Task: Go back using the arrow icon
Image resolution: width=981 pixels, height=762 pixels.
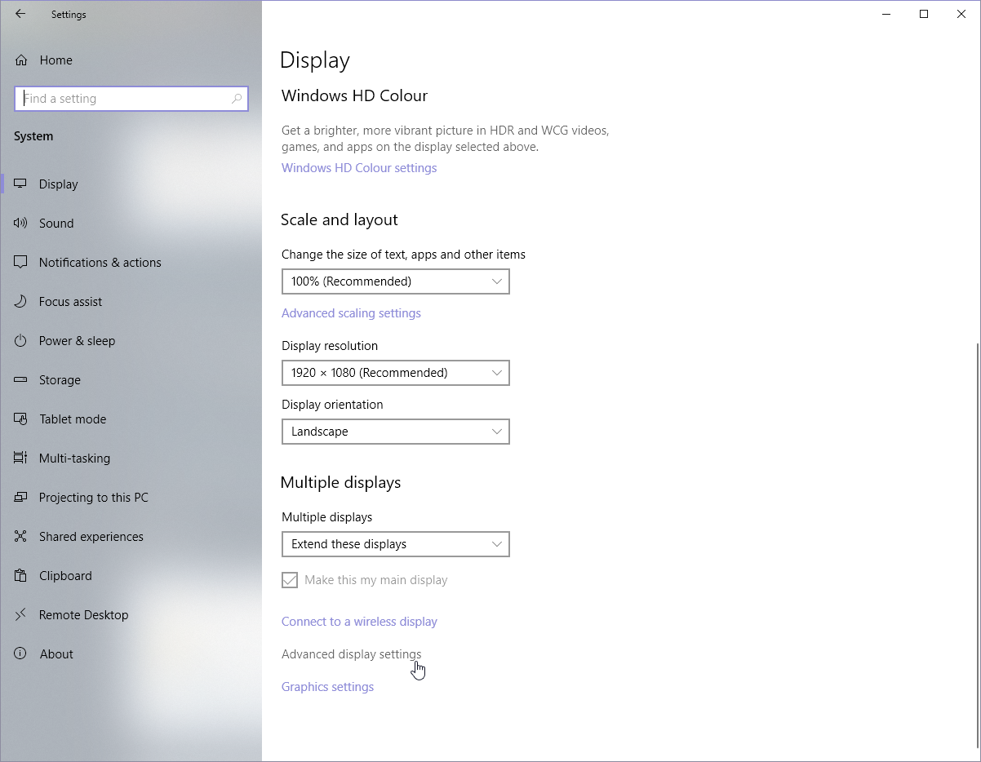Action: (20, 14)
